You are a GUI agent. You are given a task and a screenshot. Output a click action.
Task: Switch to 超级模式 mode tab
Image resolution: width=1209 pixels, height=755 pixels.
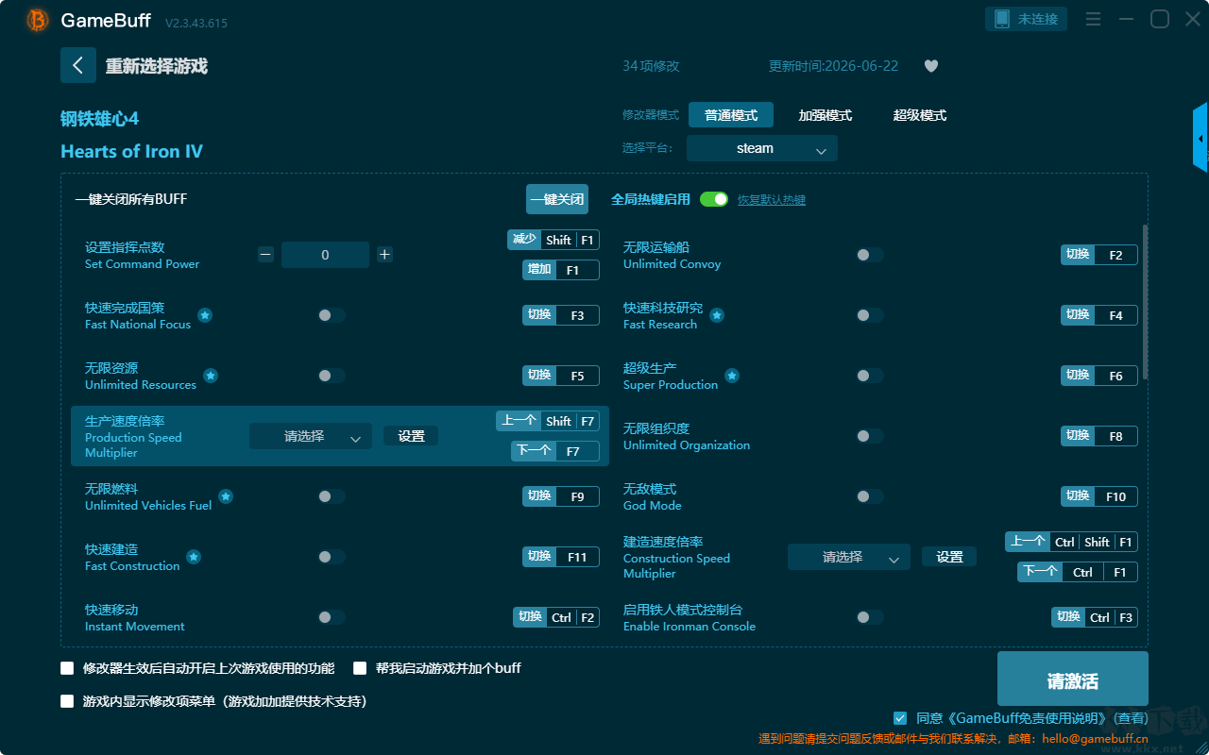tap(920, 115)
